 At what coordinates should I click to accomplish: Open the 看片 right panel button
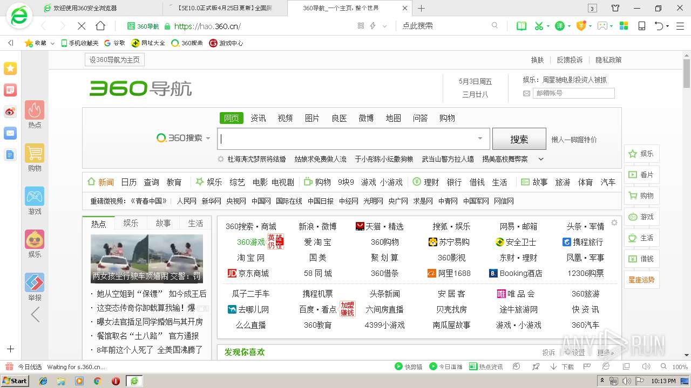pyautogui.click(x=641, y=175)
